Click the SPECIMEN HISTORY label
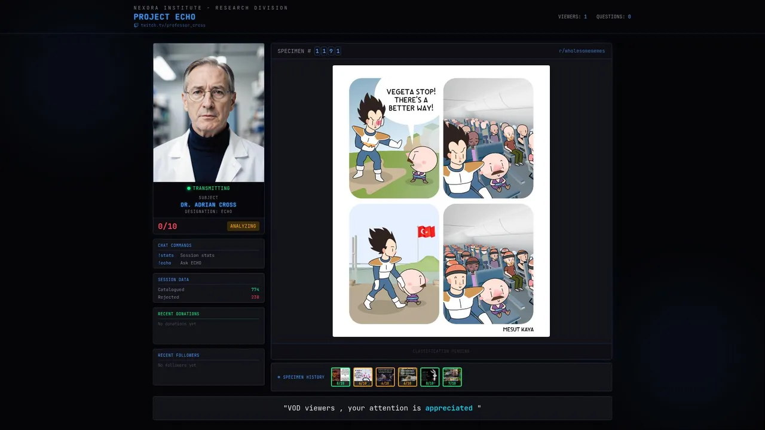Viewport: 765px width, 430px height. 304,377
